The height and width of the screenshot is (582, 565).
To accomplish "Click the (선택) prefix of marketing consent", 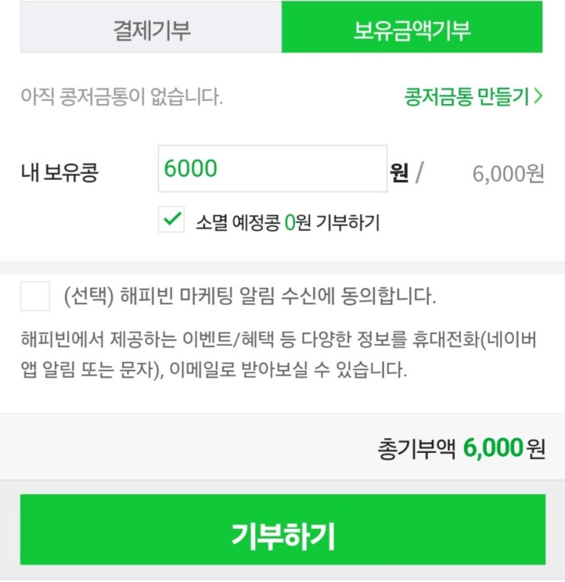I will (x=88, y=296).
